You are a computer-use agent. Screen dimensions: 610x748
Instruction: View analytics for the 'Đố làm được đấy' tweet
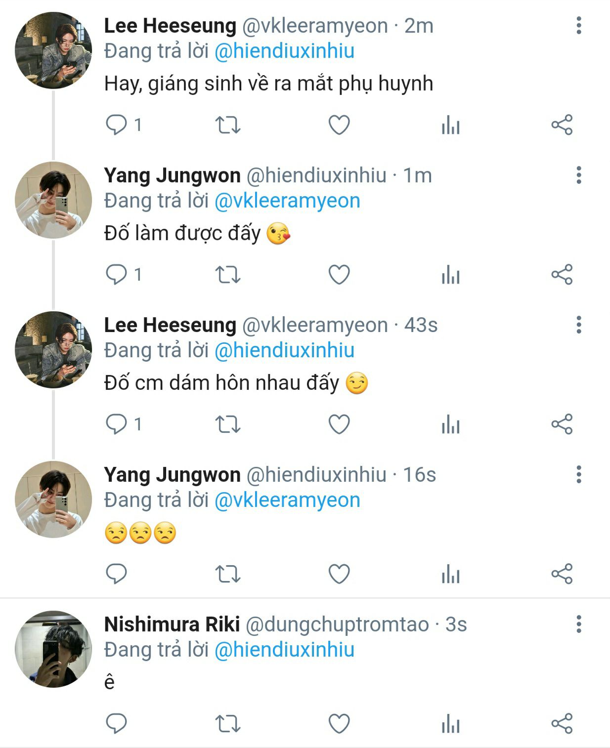450,275
